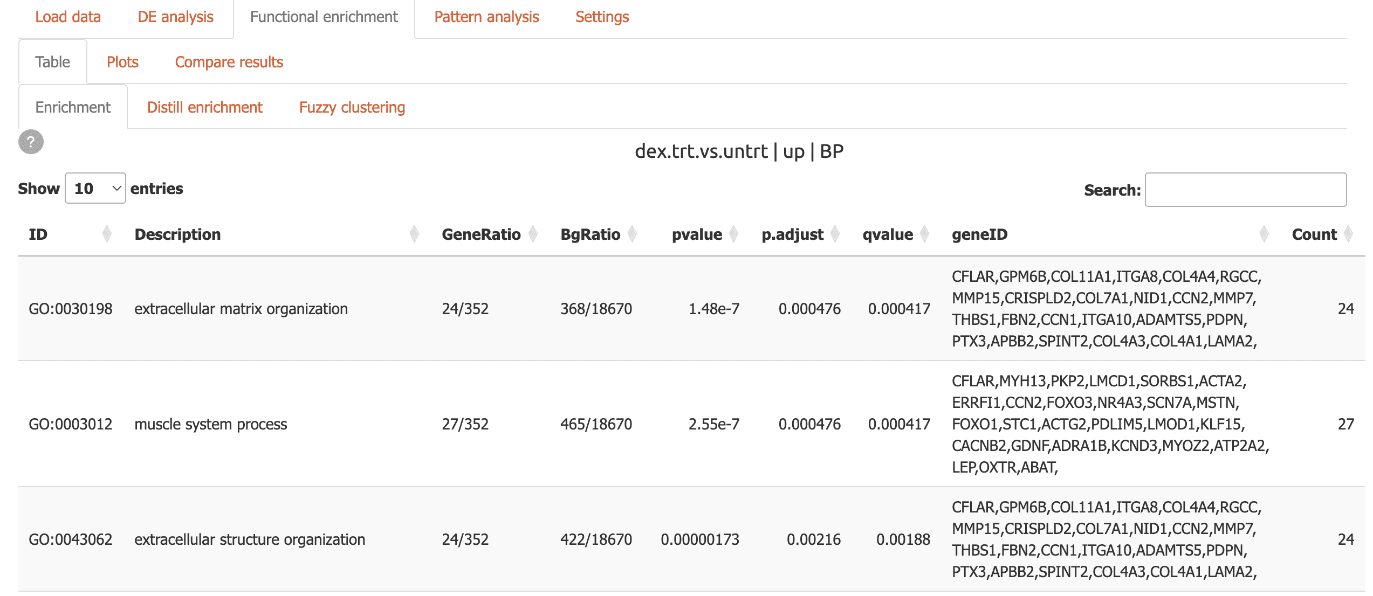Viewport: 1373px width, 596px height.
Task: Switch to the Plots subtab
Action: click(x=122, y=63)
